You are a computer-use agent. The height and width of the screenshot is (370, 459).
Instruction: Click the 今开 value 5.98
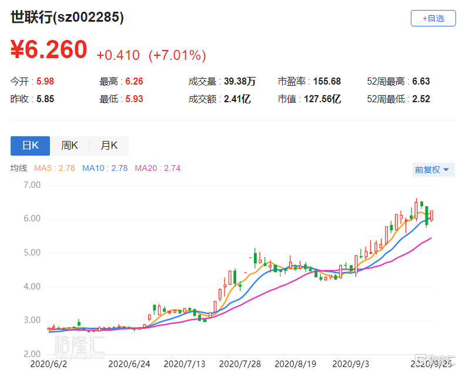[x=45, y=81]
